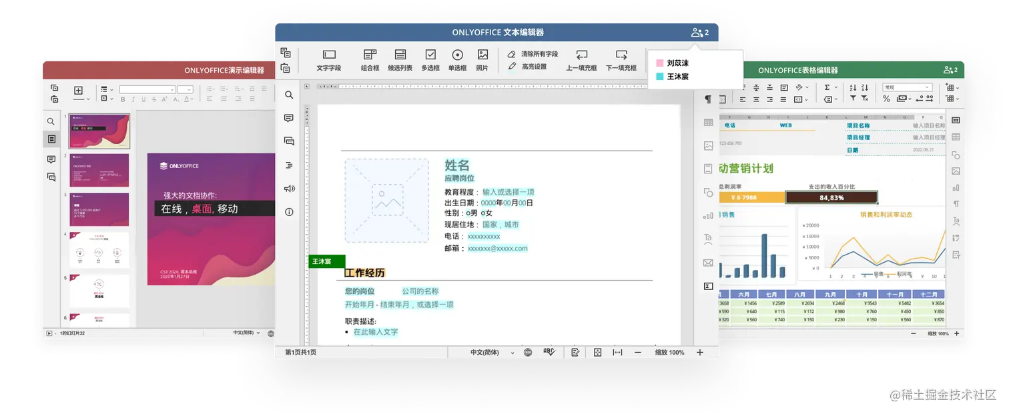Copy icon in document editor toolbar
Screen dimensions: 1009x414
click(x=286, y=53)
